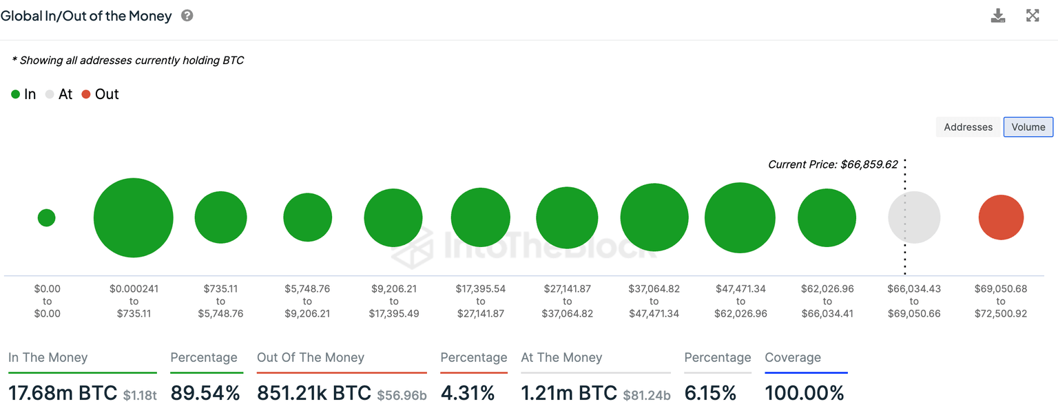Switch to the Addresses view
Viewport: 1058px width, 417px height.
[968, 127]
